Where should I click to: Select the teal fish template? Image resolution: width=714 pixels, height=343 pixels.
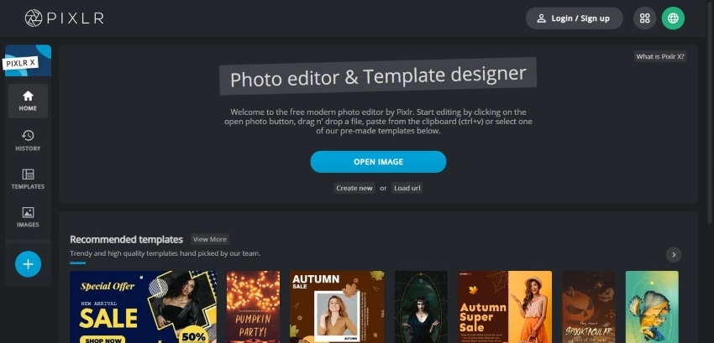652,307
